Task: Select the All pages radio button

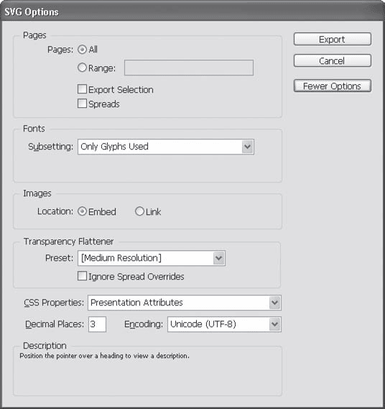Action: click(x=82, y=50)
